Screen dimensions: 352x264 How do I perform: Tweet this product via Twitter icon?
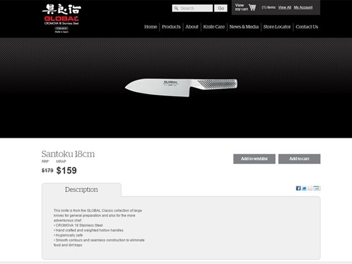[304, 188]
